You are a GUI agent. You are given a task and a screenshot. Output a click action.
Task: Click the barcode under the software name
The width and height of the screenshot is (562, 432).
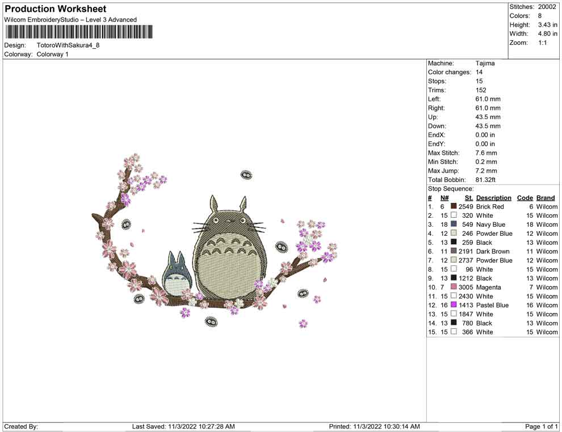pos(79,32)
